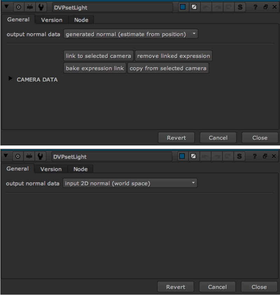
Task: Click the wrench icon in the title bar
Action: coord(41,7)
